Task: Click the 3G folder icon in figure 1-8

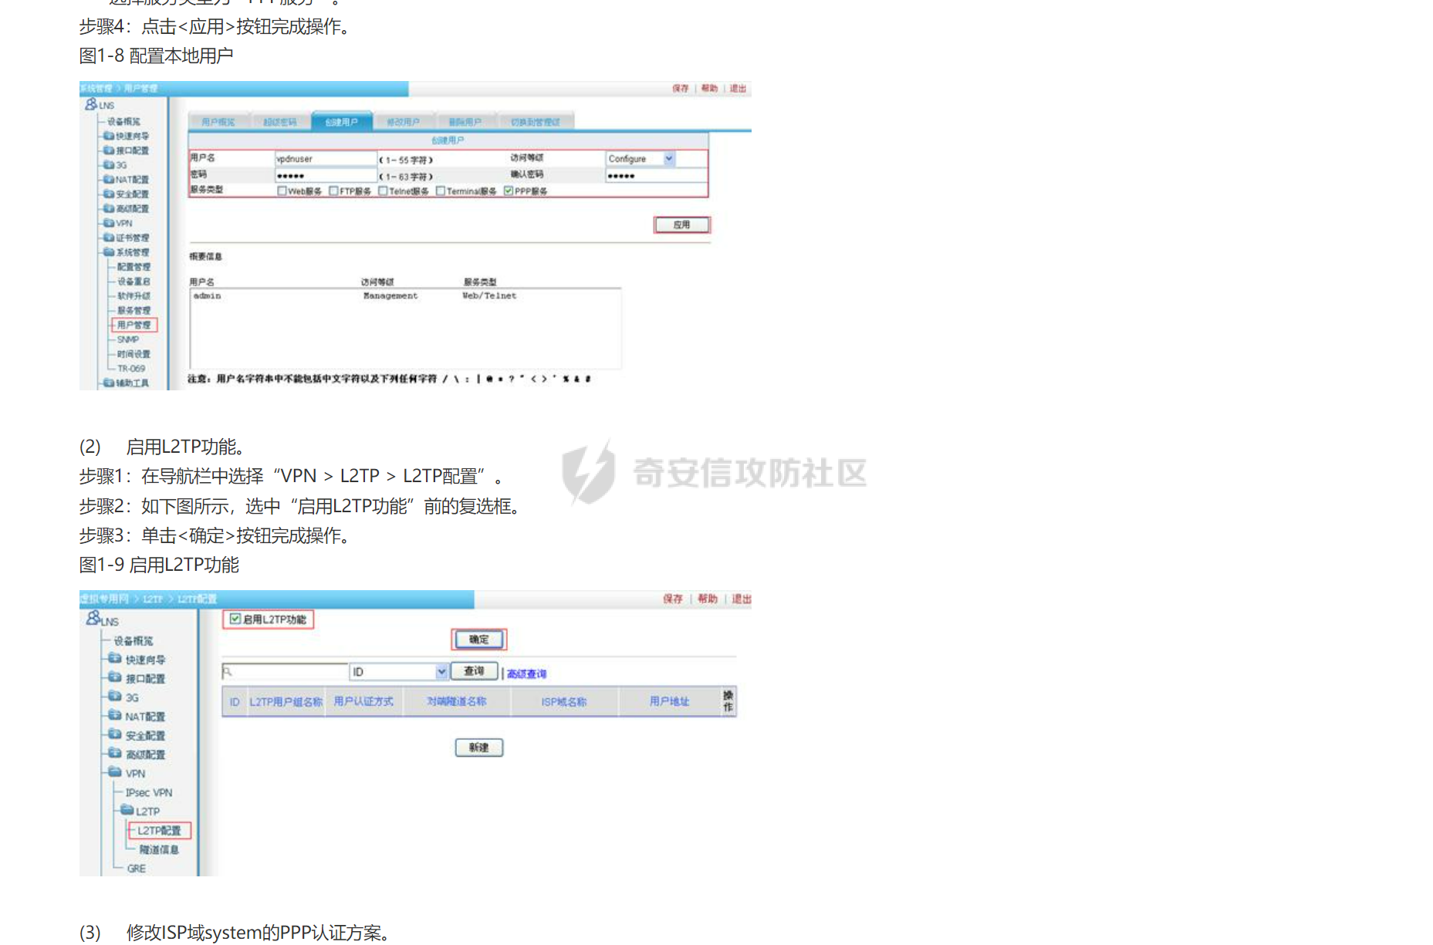Action: 109,165
